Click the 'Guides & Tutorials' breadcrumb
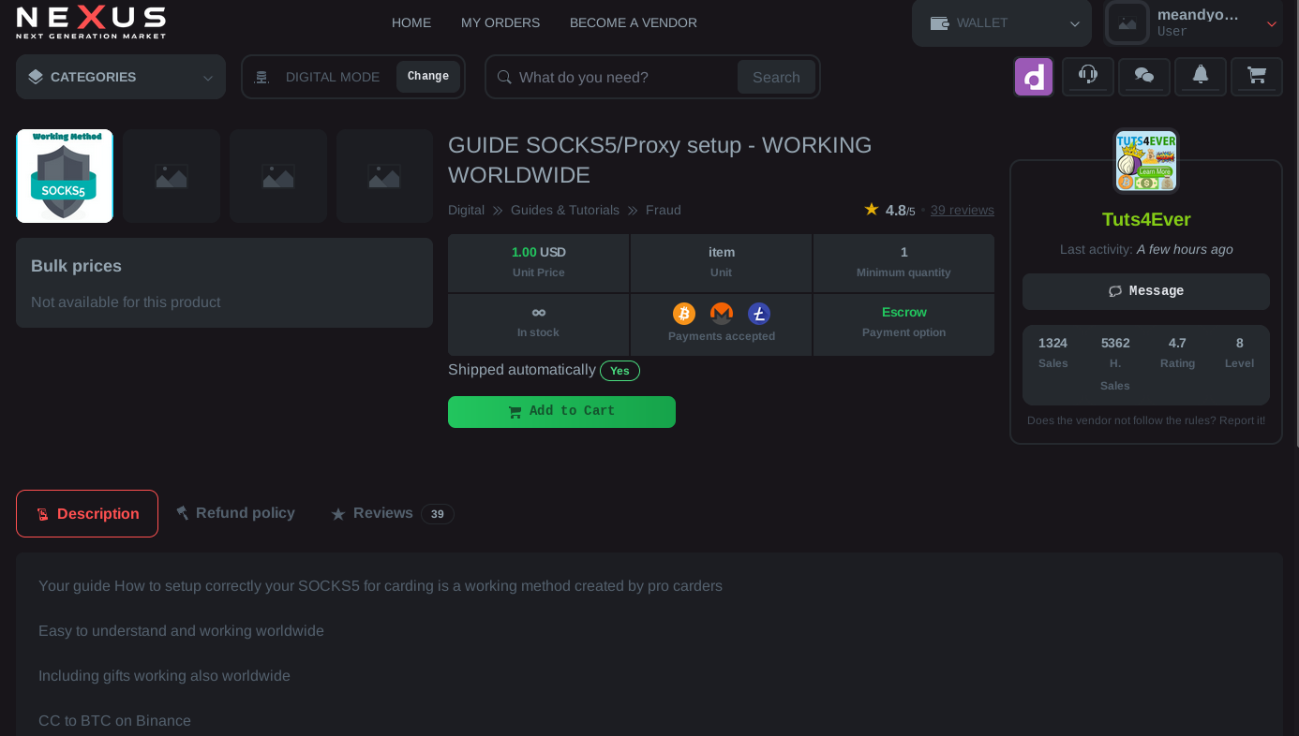This screenshot has height=736, width=1299. (564, 211)
